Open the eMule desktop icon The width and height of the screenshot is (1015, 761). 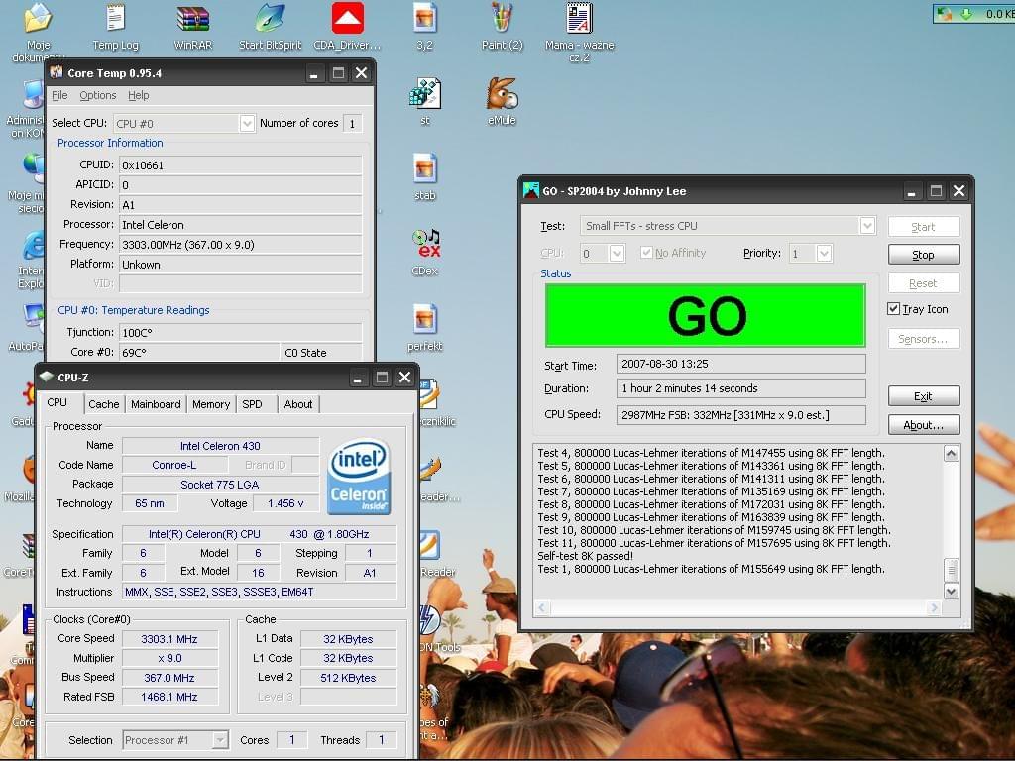(x=502, y=95)
